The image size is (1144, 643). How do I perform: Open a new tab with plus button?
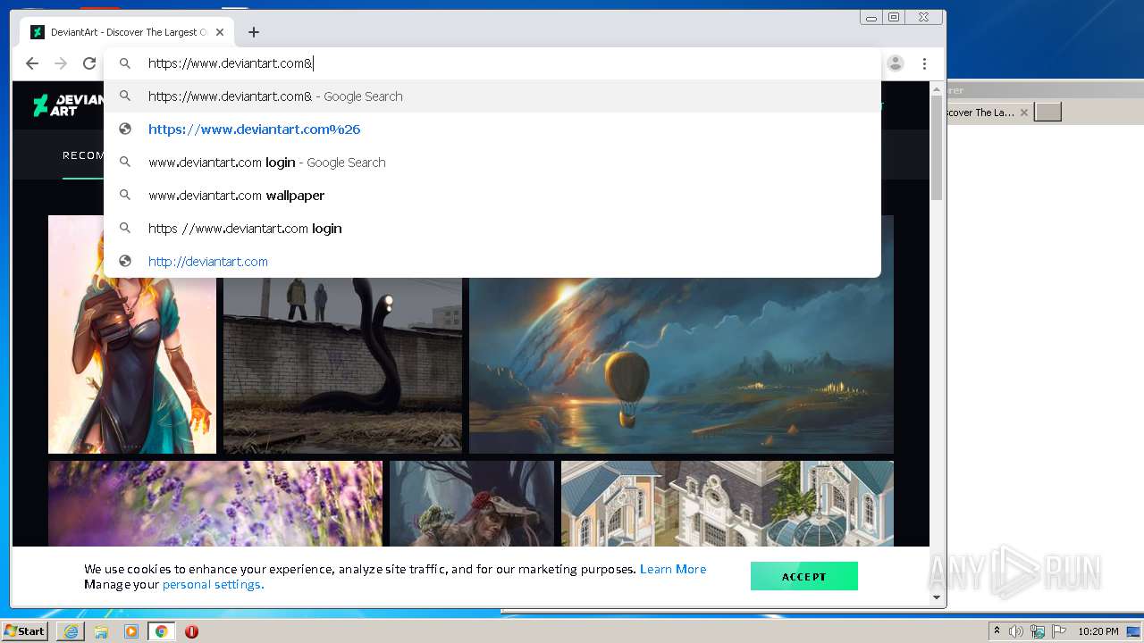point(254,32)
